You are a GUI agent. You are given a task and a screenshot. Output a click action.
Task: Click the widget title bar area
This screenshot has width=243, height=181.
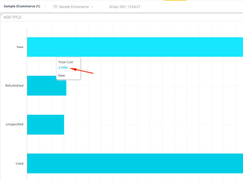[x=121, y=17]
